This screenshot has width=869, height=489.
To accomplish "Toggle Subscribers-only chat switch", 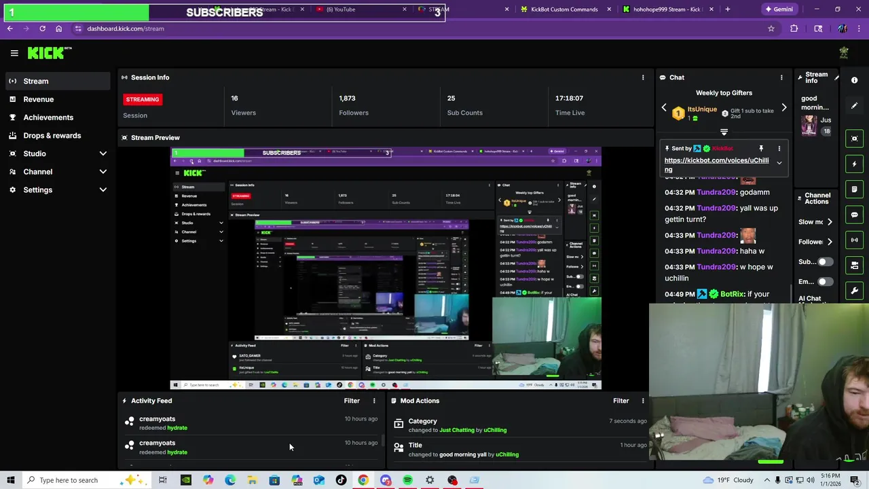I will click(x=825, y=261).
